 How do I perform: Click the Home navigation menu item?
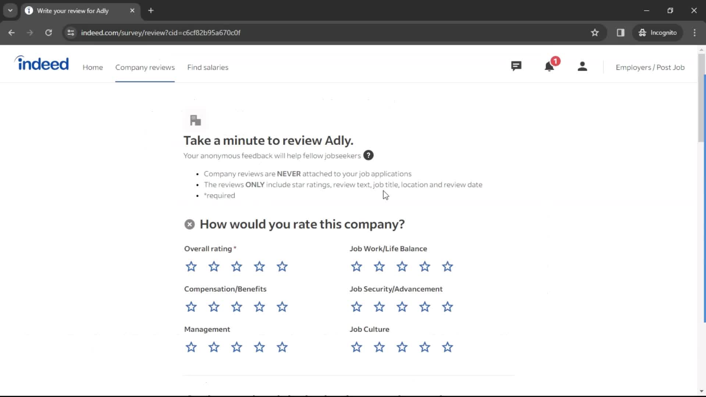tap(93, 67)
